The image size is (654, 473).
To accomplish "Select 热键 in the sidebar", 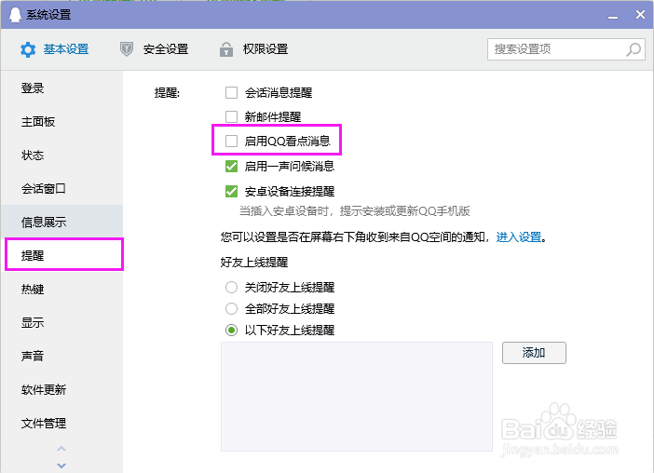I will tap(61, 289).
